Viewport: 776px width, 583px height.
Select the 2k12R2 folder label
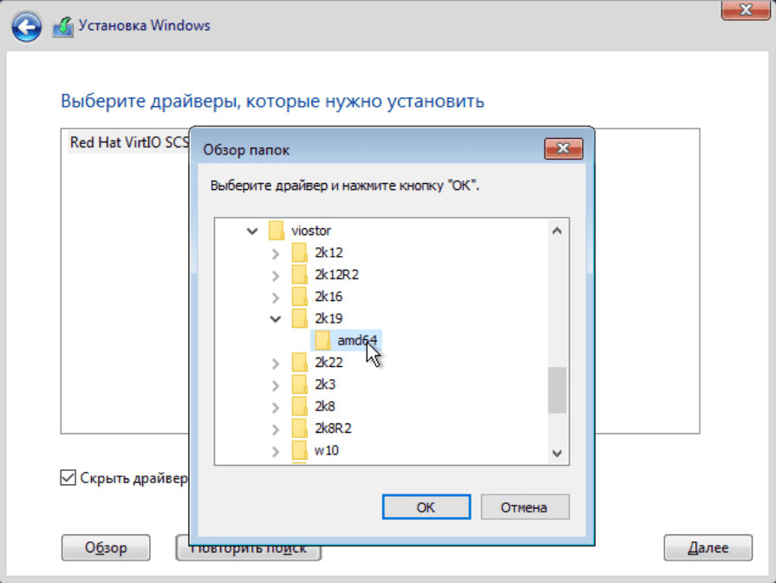(x=336, y=274)
